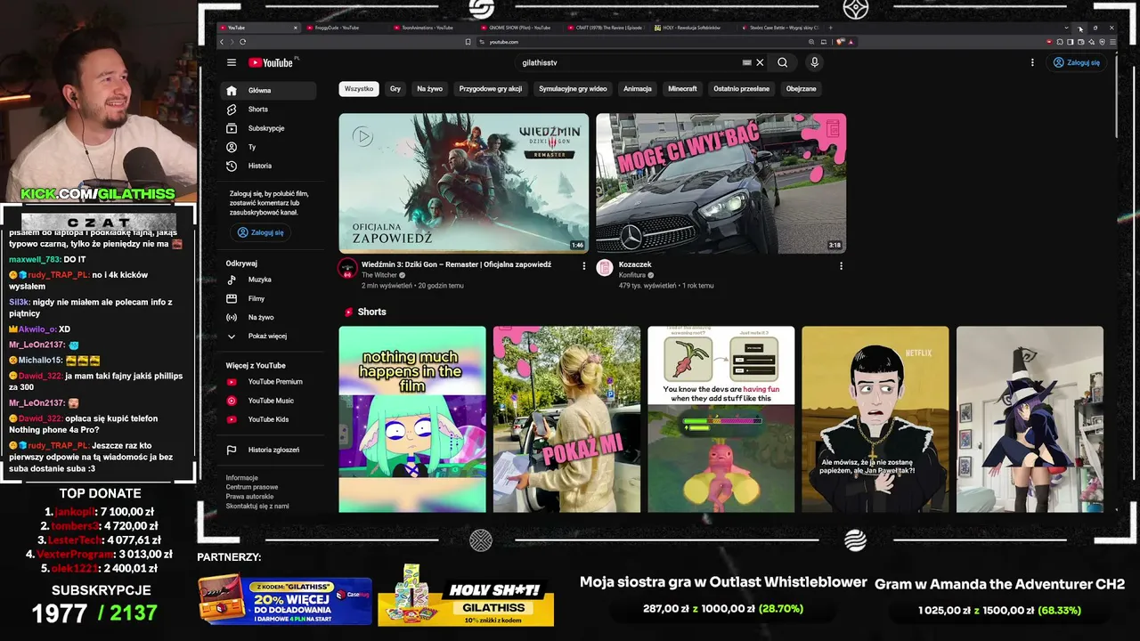
Task: Open the witch cosplay Short
Action: [x=1030, y=419]
